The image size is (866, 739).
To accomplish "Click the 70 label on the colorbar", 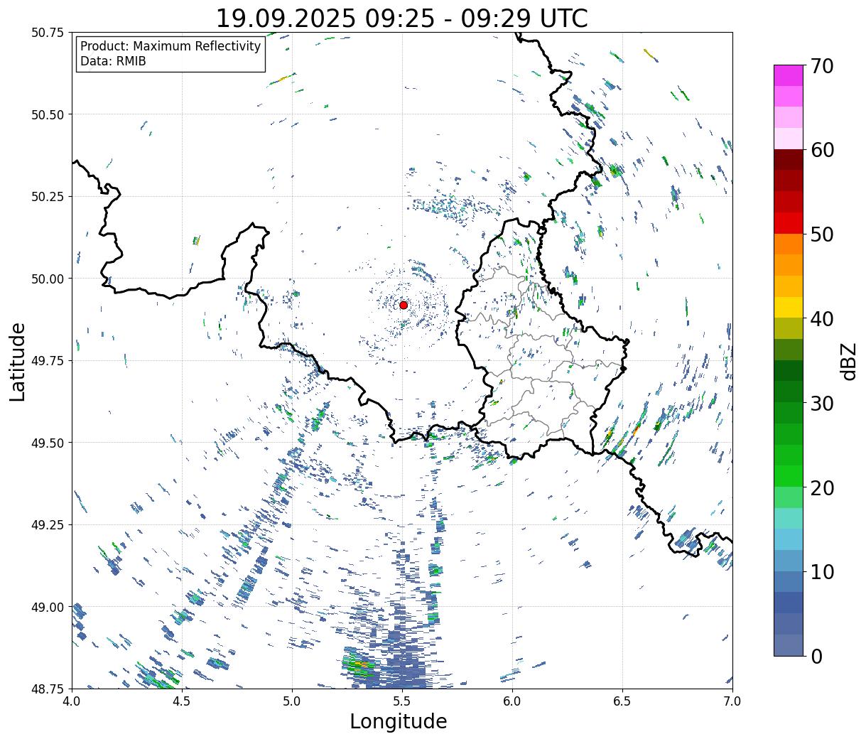I will tap(821, 65).
